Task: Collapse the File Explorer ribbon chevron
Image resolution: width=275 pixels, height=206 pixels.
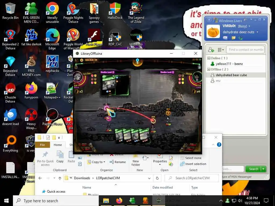Action: [x=213, y=145]
